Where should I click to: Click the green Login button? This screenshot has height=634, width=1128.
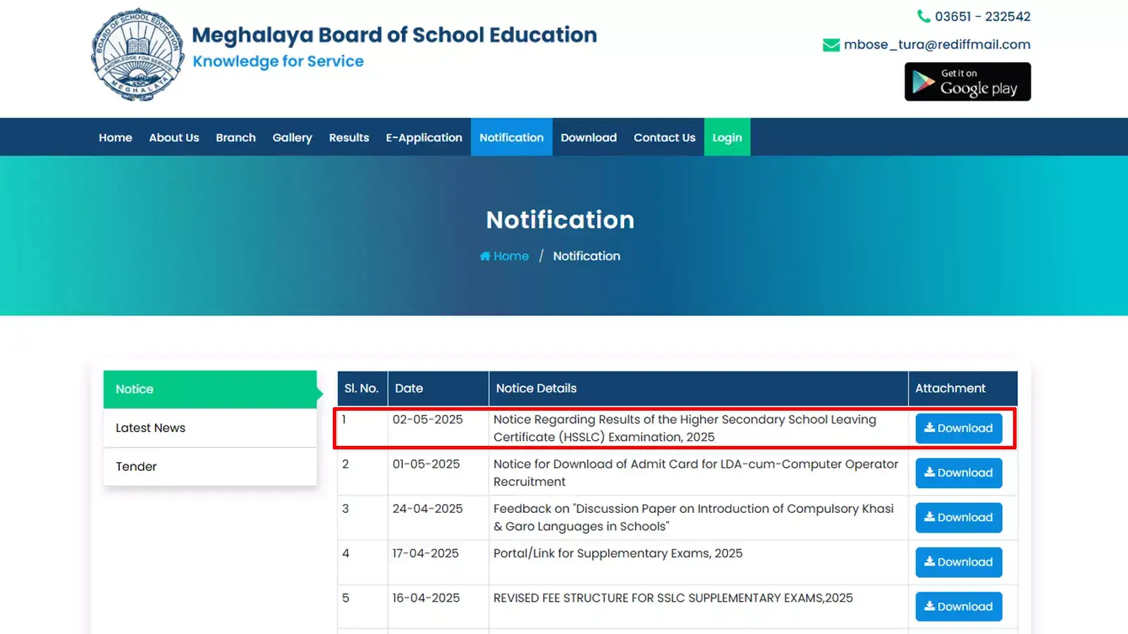tap(727, 137)
